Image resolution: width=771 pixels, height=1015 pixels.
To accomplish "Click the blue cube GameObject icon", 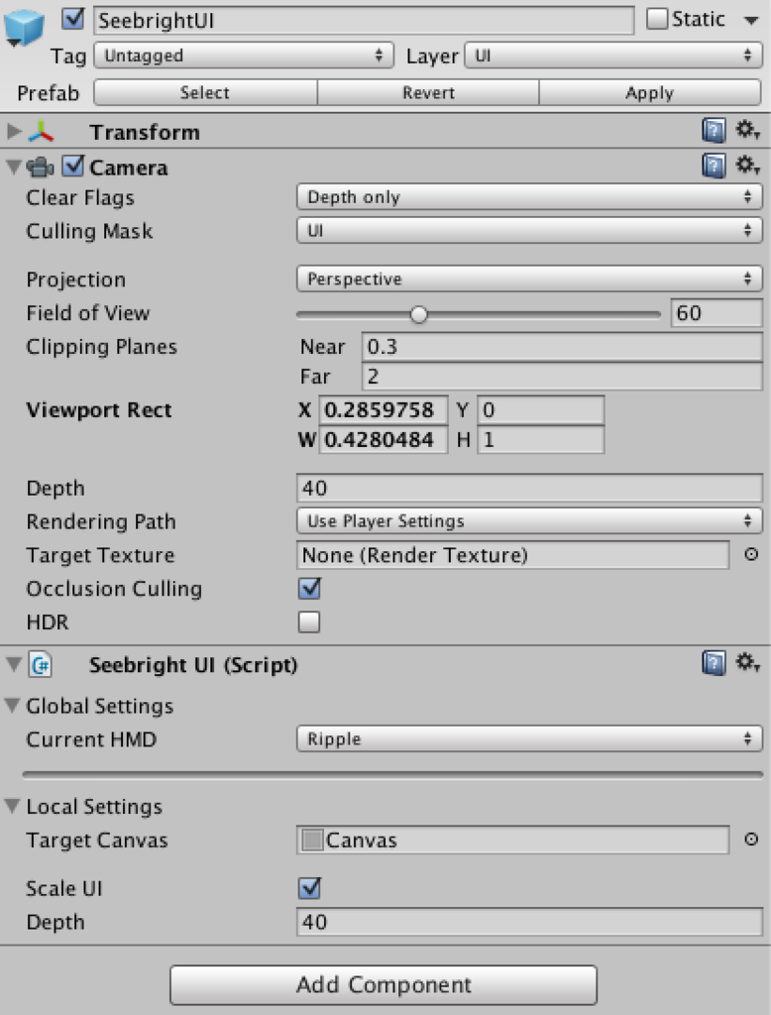I will (x=24, y=26).
